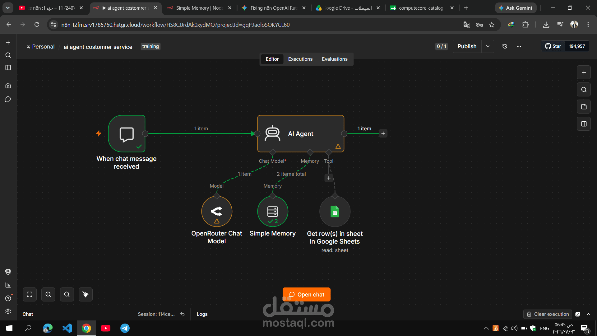The image size is (597, 336).
Task: Pop out the logs panel icon
Action: click(578, 314)
